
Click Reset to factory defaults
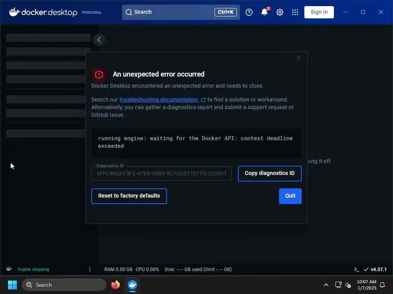[x=129, y=196]
